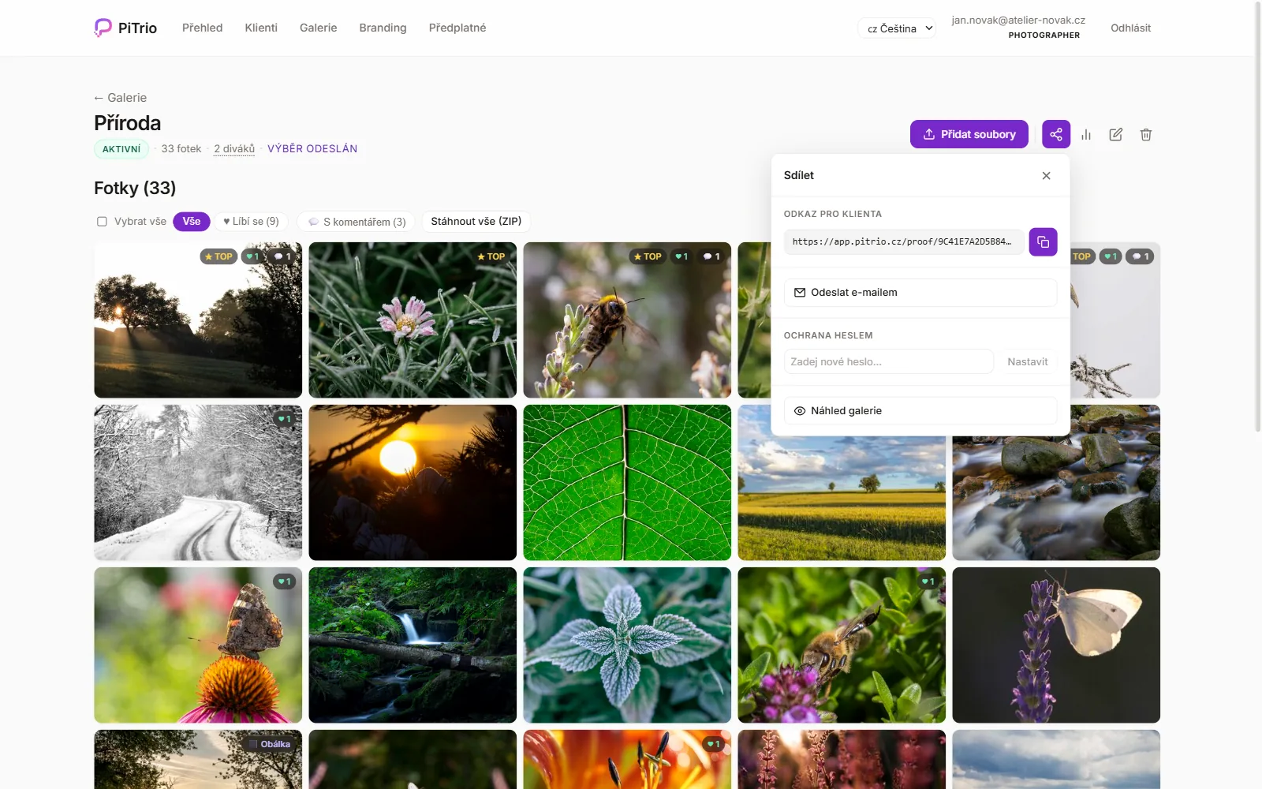Image resolution: width=1262 pixels, height=789 pixels.
Task: Click the edit gallery pencil icon
Action: click(x=1116, y=135)
